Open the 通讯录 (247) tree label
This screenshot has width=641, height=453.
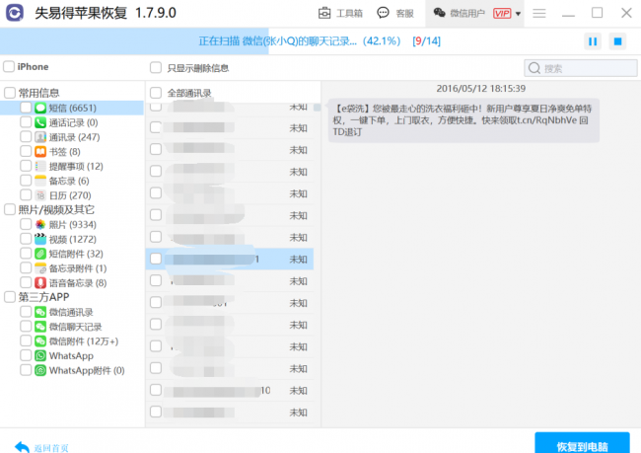74,137
